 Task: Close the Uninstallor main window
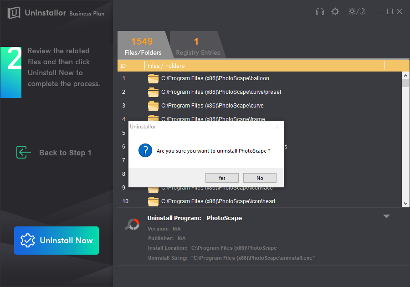tap(399, 11)
